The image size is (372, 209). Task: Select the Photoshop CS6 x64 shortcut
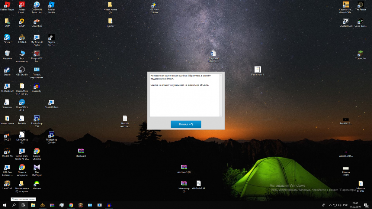[51, 135]
